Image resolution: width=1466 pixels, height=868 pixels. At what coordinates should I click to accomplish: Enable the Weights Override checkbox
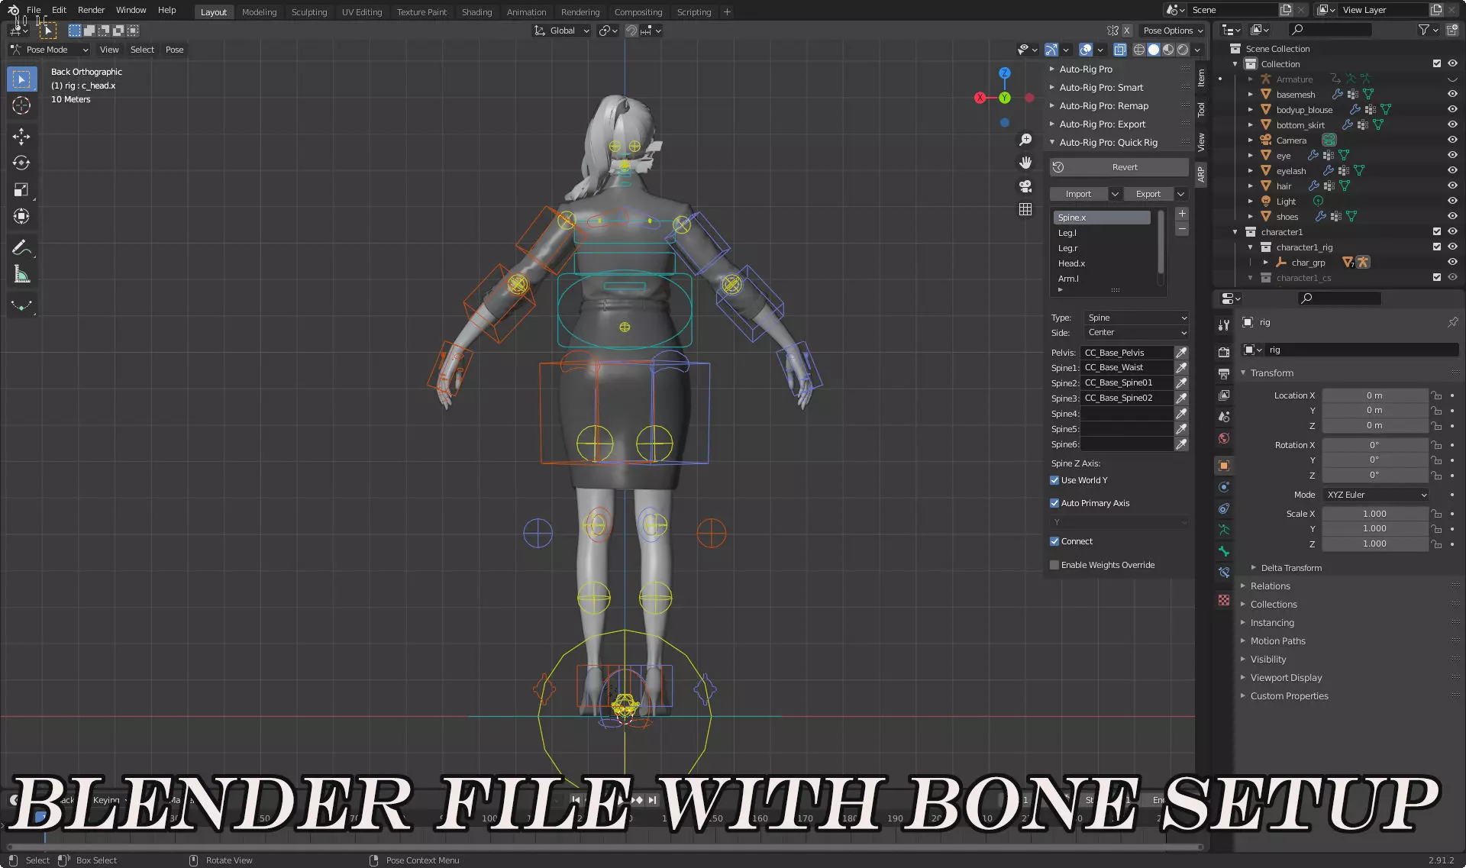coord(1054,565)
